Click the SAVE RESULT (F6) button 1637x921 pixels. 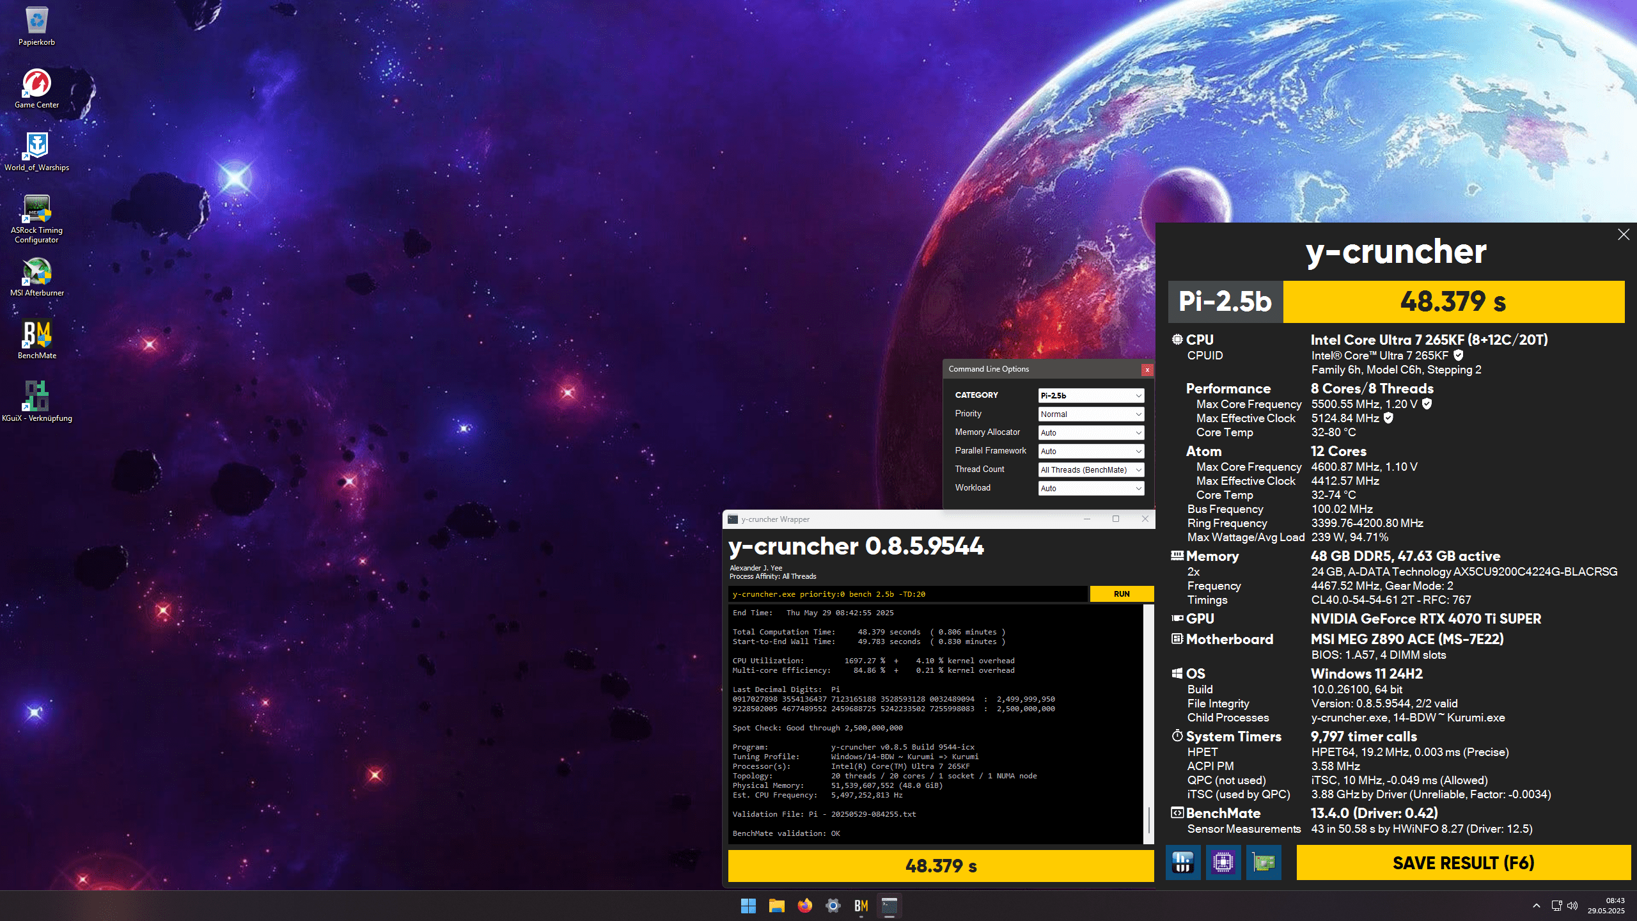pos(1463,863)
